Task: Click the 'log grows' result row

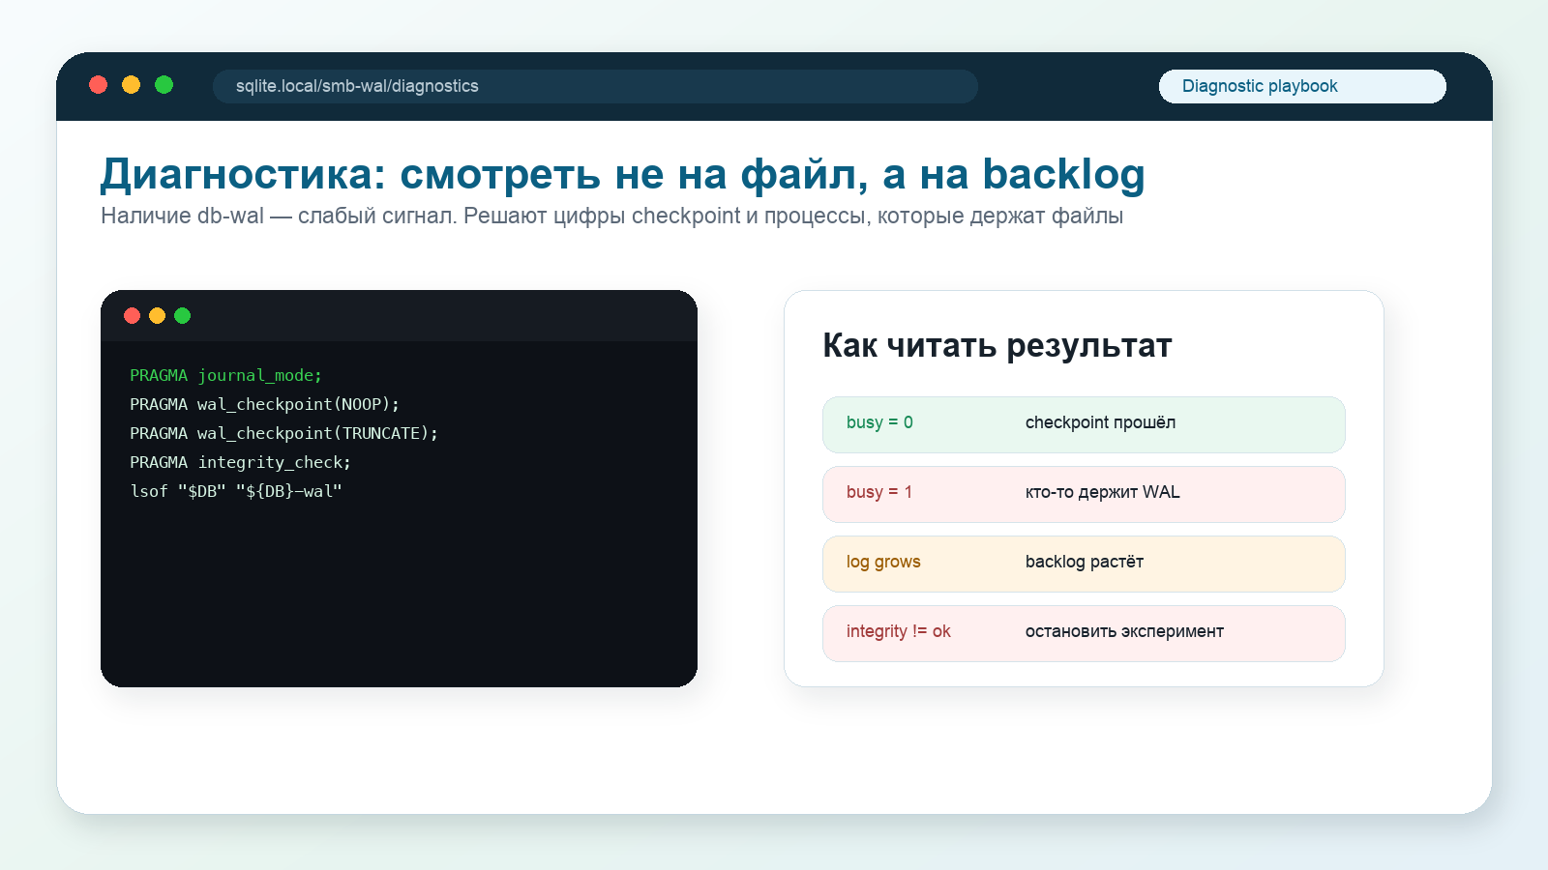Action: [1084, 564]
